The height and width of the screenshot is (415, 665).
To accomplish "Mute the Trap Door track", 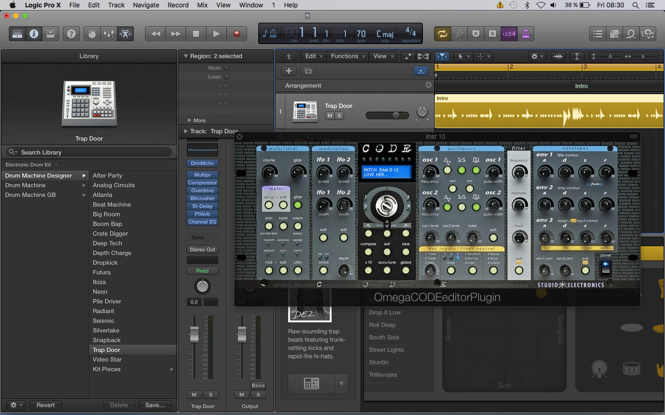I will pyautogui.click(x=330, y=116).
